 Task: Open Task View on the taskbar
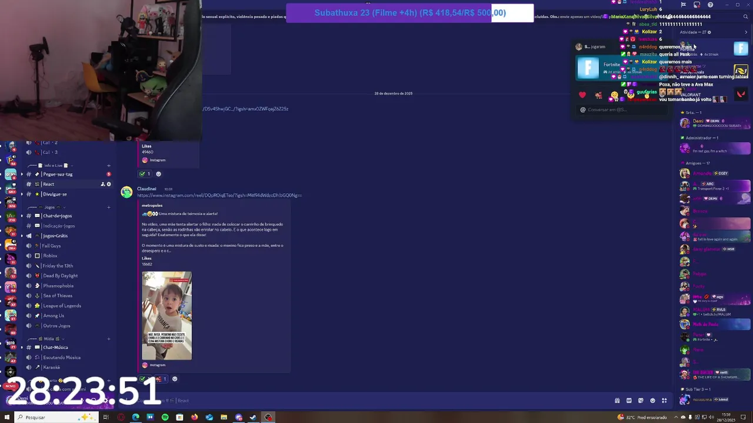pos(106,417)
